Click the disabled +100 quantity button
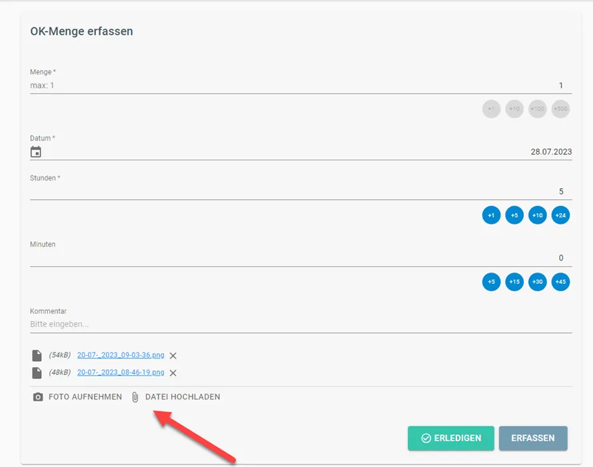Image resolution: width=593 pixels, height=467 pixels. point(538,109)
